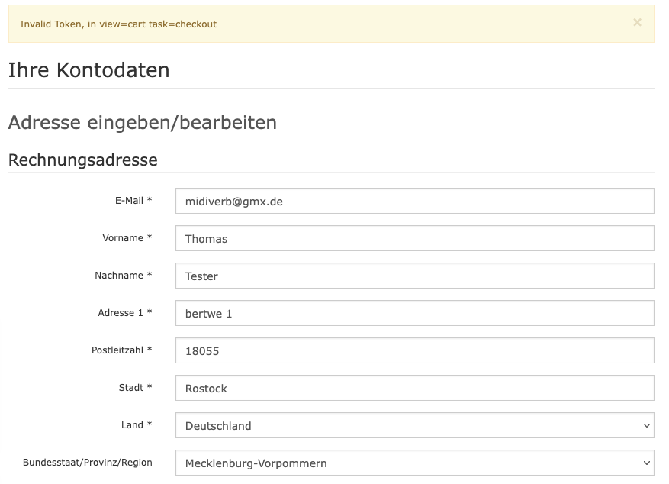Click the Postleitzahl field showing 18055

(x=414, y=350)
